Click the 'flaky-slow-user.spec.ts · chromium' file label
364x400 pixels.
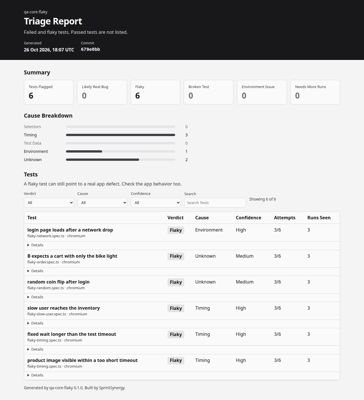57,314
